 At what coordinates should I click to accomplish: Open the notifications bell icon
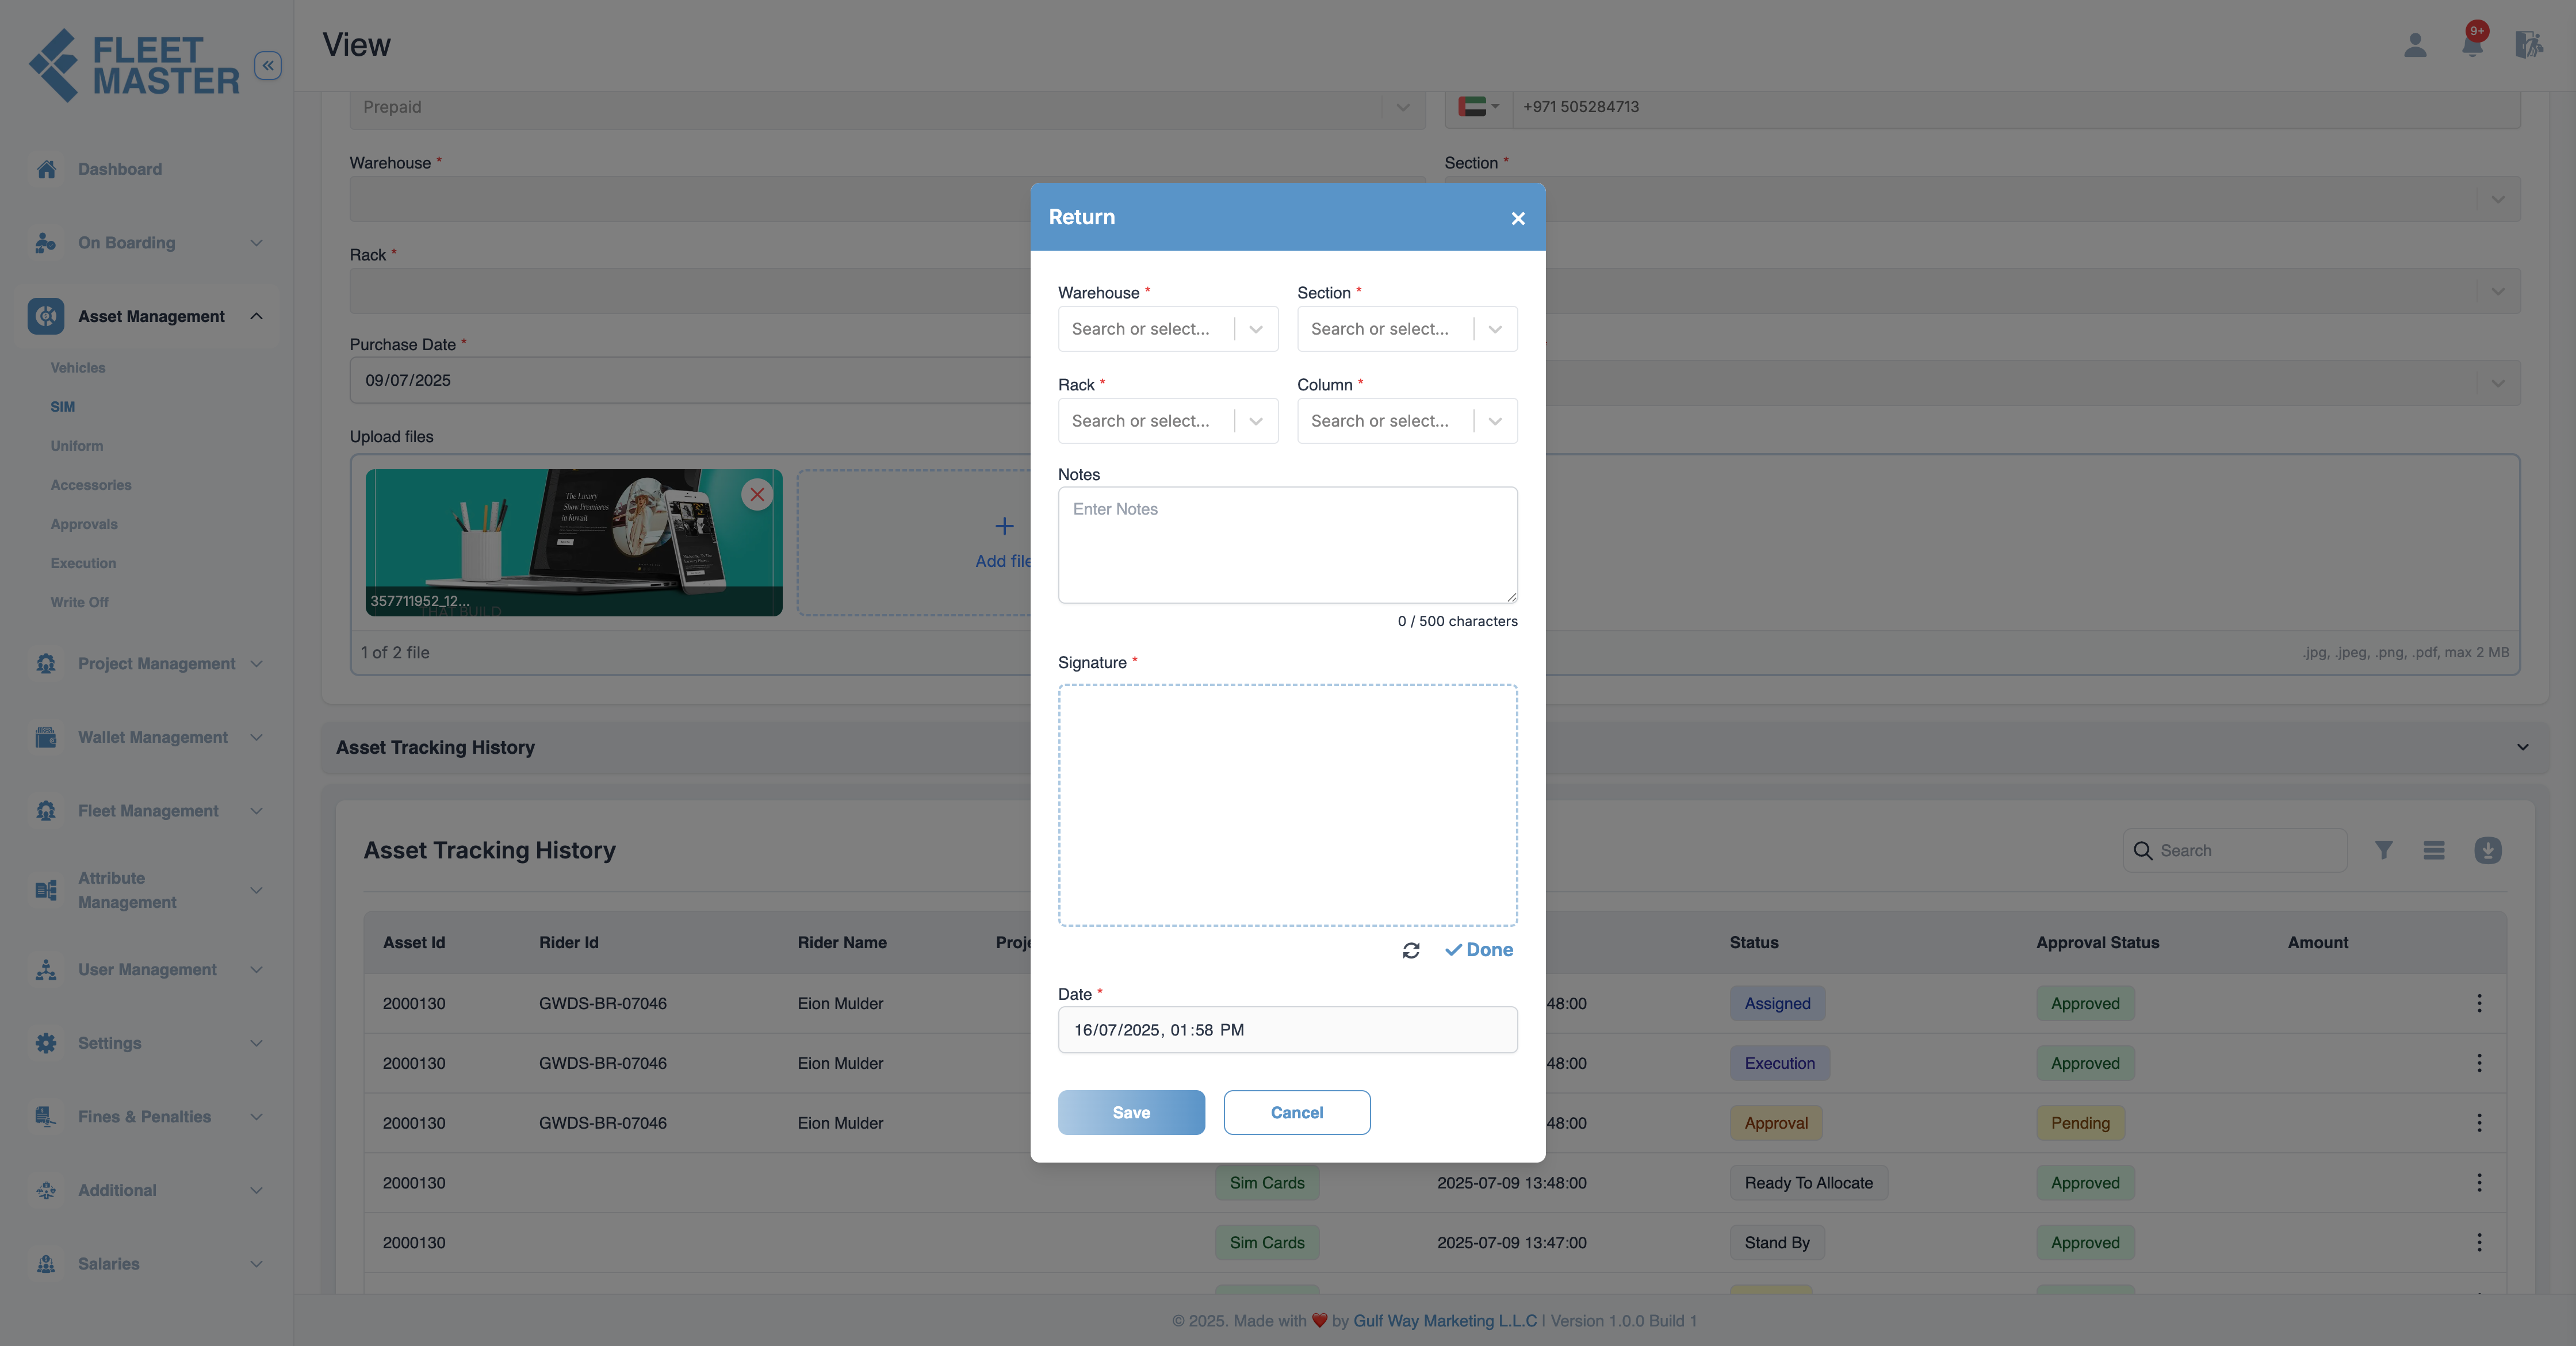(2472, 43)
